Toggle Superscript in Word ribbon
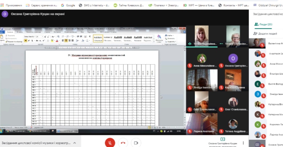Screen dimensions: 283x147 [x=44, y=41]
